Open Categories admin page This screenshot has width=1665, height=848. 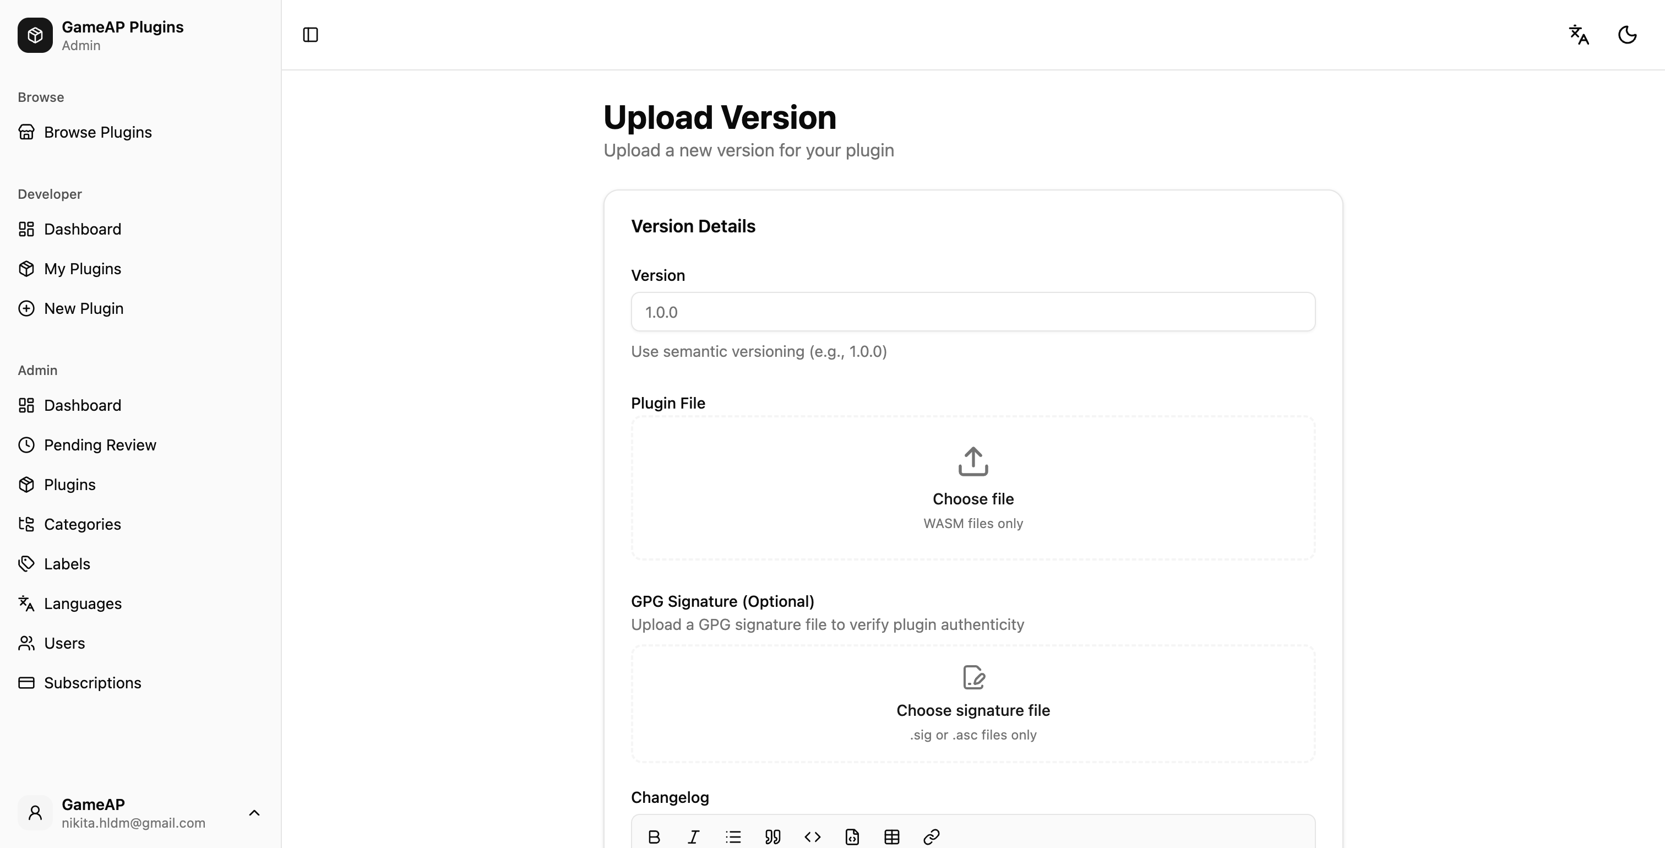(82, 524)
